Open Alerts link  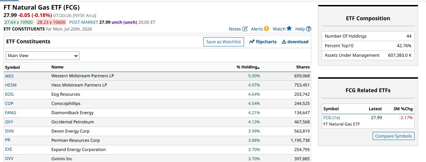tap(257, 29)
